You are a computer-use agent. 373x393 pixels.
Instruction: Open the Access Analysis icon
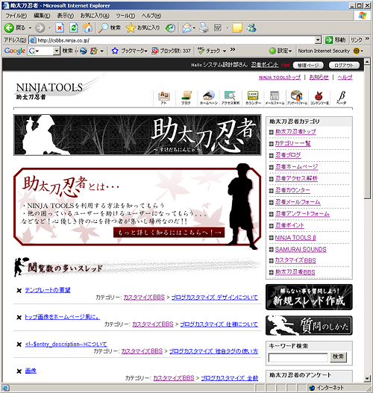[x=230, y=98]
